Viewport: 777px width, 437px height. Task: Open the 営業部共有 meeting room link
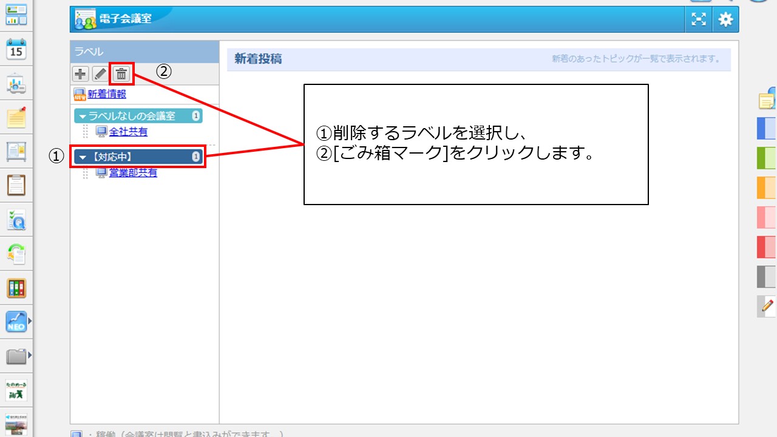point(133,173)
